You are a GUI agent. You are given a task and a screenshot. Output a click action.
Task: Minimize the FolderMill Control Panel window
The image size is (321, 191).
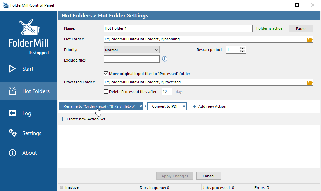pos(282,5)
